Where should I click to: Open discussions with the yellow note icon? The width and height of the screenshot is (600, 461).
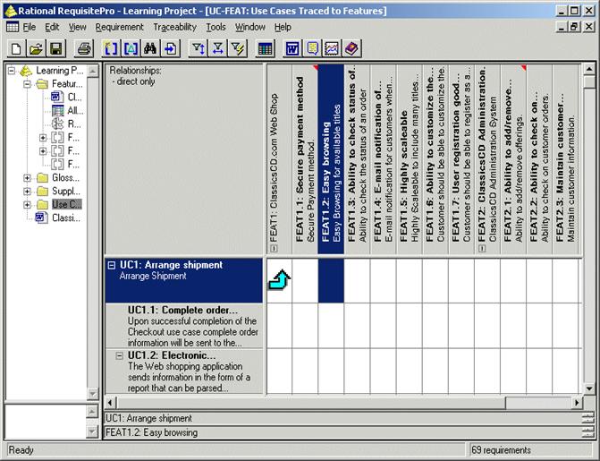(x=313, y=48)
